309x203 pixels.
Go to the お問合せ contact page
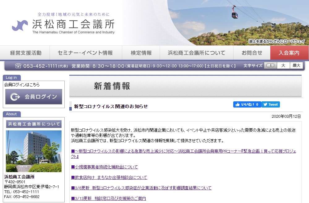click(x=252, y=53)
